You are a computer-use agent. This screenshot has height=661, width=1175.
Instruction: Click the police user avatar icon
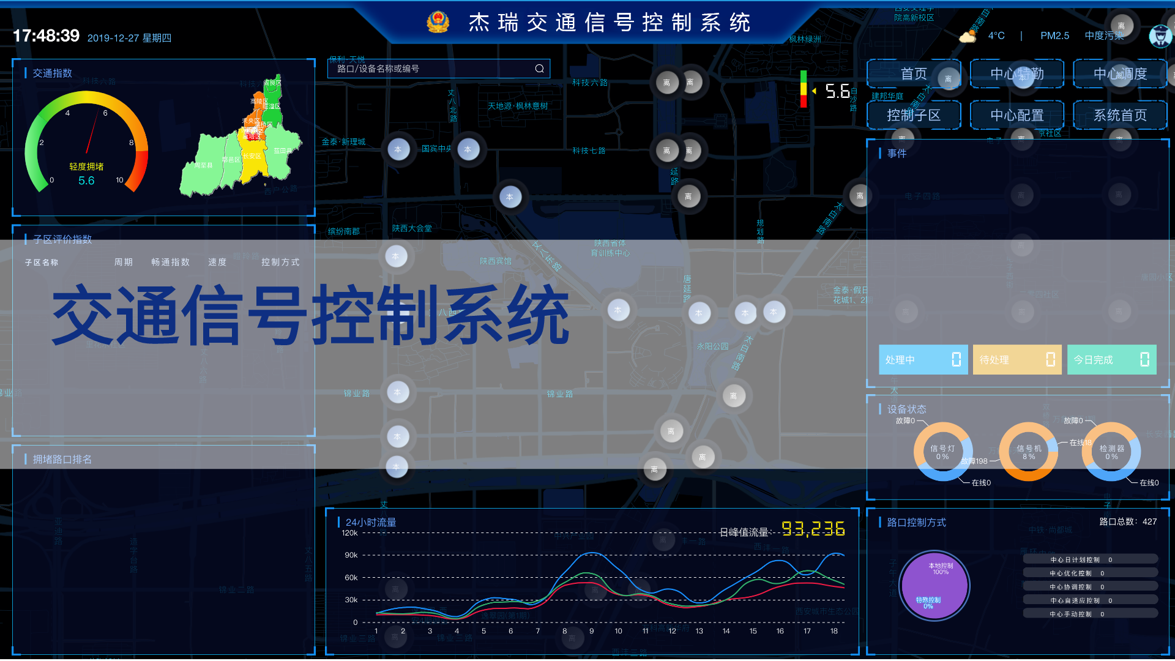[x=1160, y=36]
